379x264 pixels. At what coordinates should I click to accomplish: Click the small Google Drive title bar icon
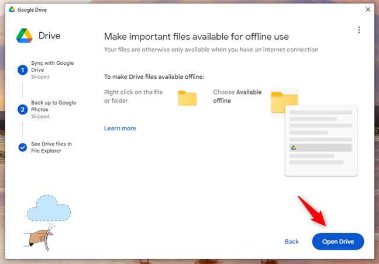[12, 10]
